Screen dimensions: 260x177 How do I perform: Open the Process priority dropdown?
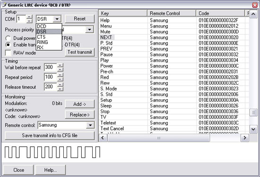tap(89, 30)
